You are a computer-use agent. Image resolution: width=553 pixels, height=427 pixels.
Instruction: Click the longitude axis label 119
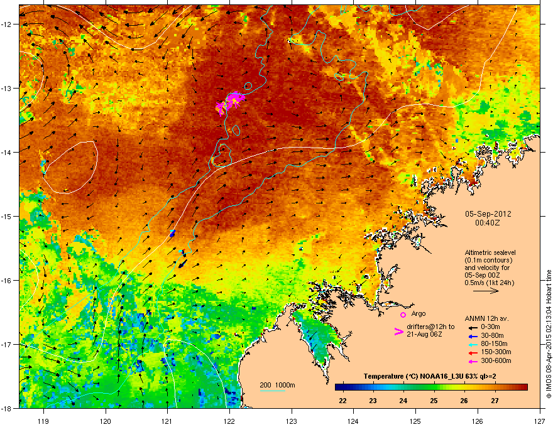(x=43, y=421)
